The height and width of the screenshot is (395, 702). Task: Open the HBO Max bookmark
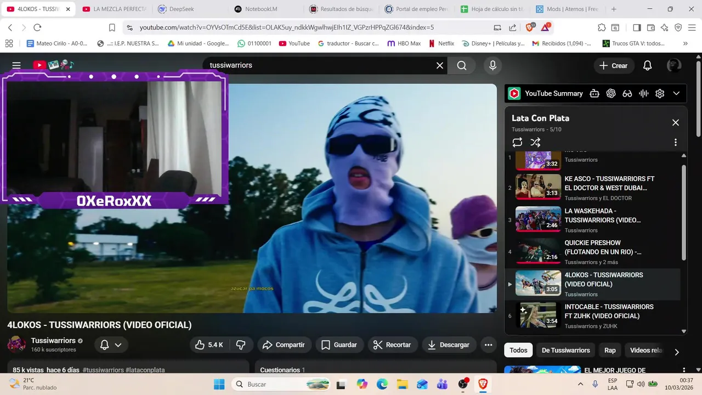(x=404, y=43)
